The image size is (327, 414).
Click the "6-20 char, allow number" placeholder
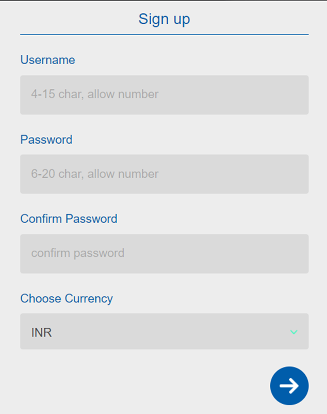94,174
